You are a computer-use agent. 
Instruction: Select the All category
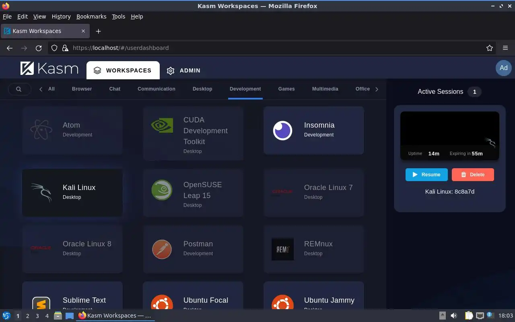[x=51, y=89]
